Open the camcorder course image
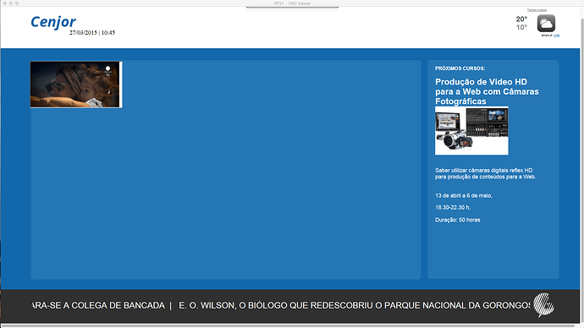 (471, 130)
